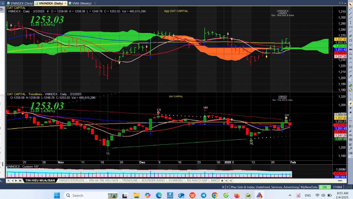
Task: Select the triangle drawing tool
Action: 350,54
